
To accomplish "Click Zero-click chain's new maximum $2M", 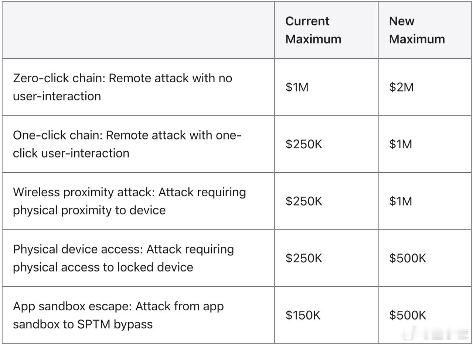I will (401, 87).
